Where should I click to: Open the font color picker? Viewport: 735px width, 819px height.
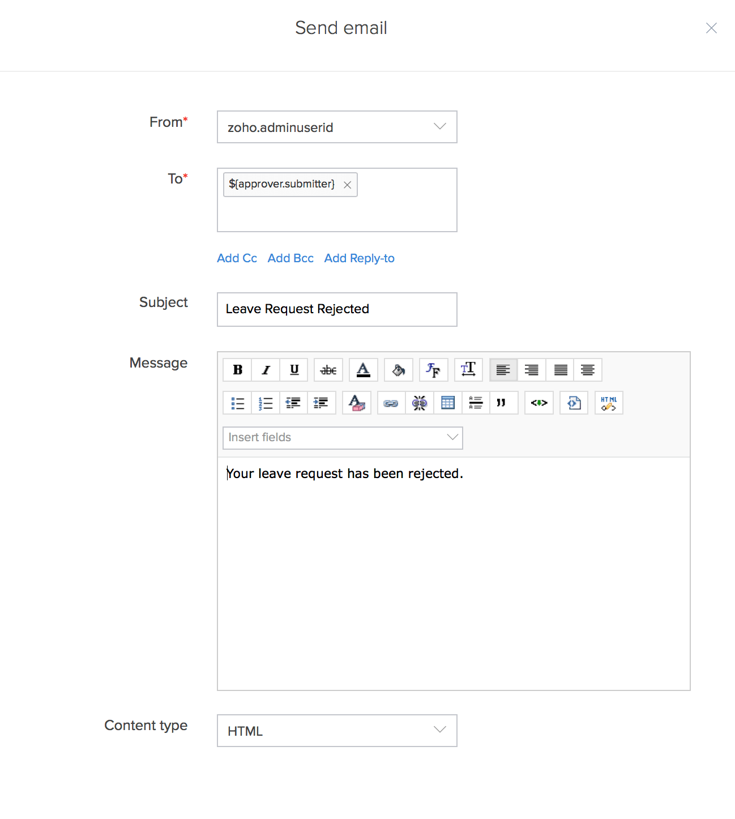click(364, 370)
